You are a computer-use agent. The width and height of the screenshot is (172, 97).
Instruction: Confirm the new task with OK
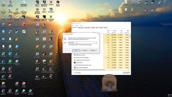[x=76, y=50]
